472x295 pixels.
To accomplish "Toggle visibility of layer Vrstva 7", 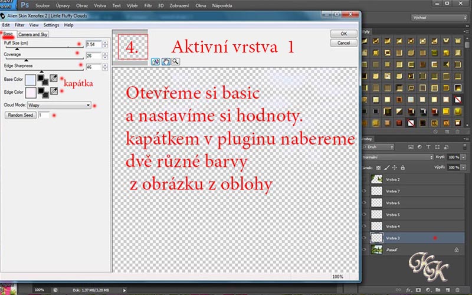I will (364, 191).
